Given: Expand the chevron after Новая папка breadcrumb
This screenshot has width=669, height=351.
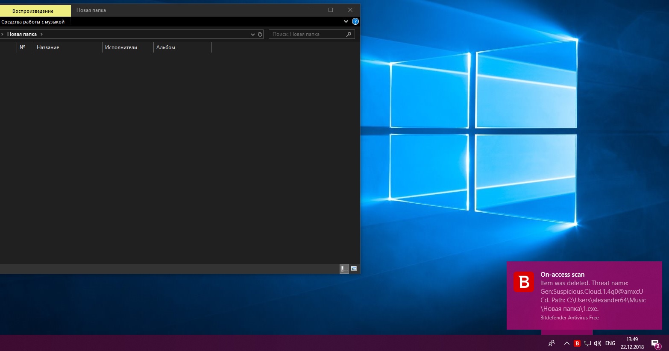Looking at the screenshot, I should pyautogui.click(x=41, y=34).
